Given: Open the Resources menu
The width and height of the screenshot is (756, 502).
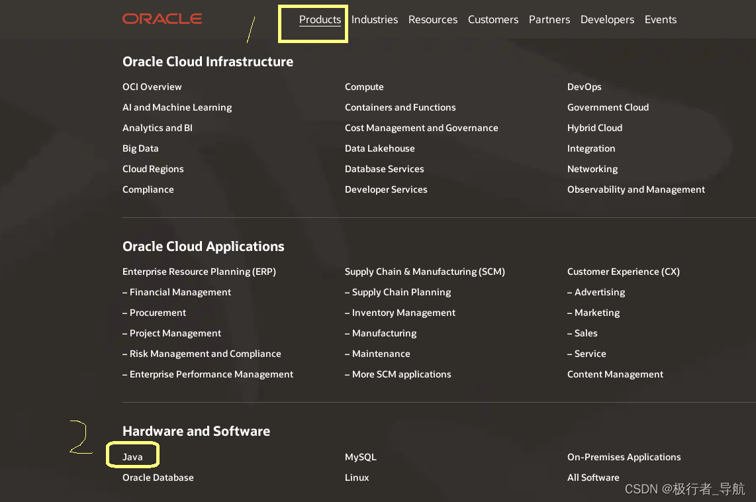Looking at the screenshot, I should pyautogui.click(x=433, y=20).
